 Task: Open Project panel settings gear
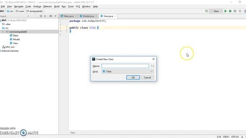51,16
